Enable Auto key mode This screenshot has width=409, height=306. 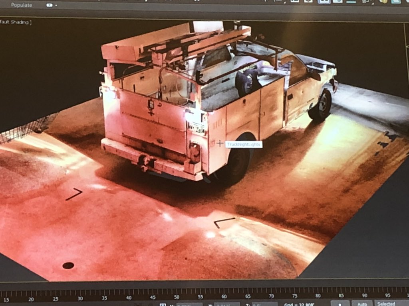[x=362, y=304]
